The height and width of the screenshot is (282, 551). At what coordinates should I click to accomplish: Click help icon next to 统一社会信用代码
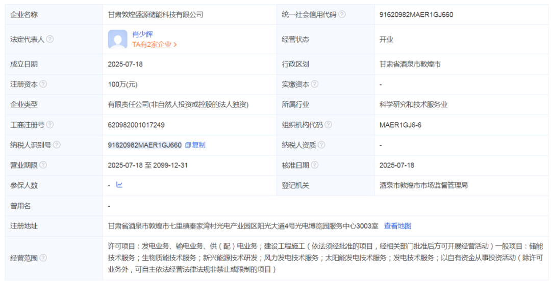[x=342, y=15]
